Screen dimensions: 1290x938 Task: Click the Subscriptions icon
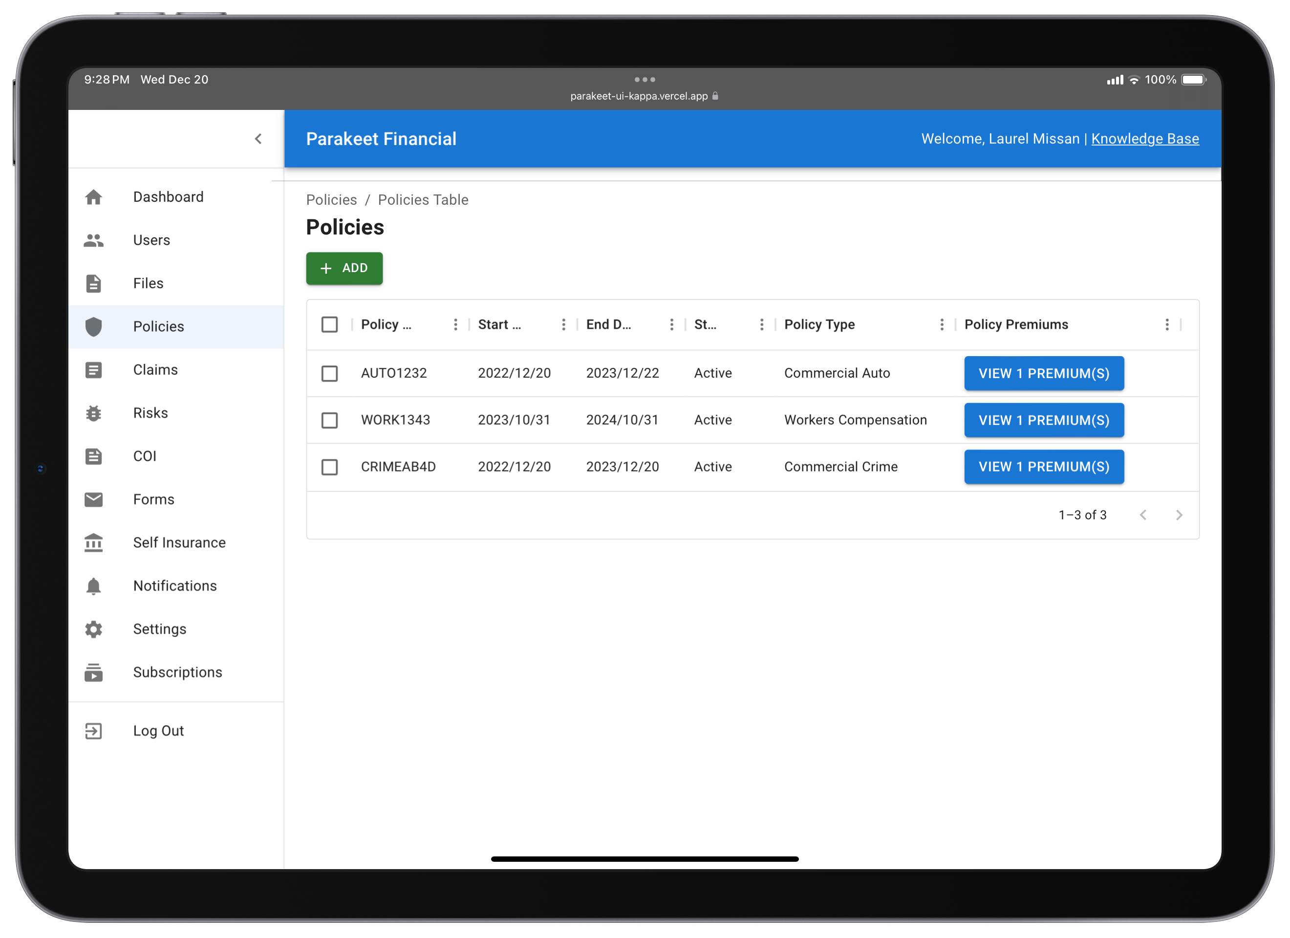(x=93, y=673)
